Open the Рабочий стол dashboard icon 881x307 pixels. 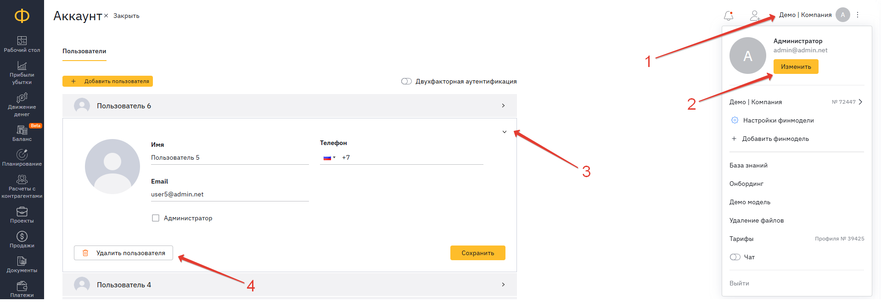pyautogui.click(x=22, y=41)
